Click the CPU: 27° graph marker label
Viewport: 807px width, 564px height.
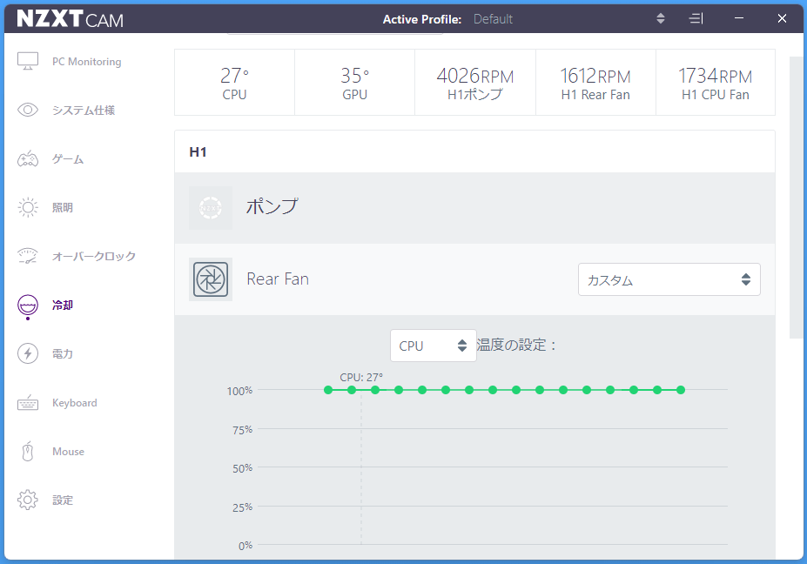point(361,377)
